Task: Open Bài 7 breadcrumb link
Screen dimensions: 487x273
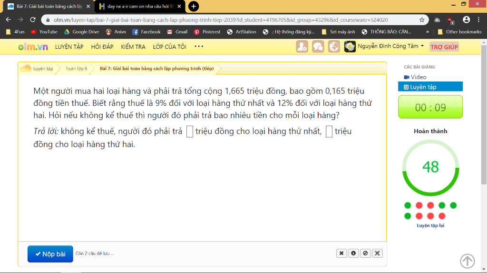Action: pyautogui.click(x=157, y=68)
